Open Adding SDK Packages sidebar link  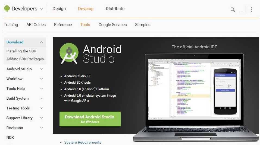[x=25, y=59]
